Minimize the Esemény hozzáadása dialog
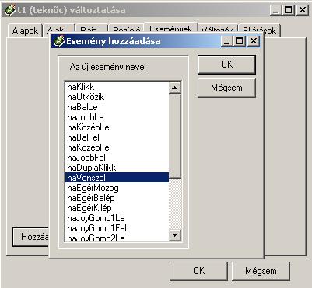Image resolution: width=312 pixels, height=288 pixels. click(227, 41)
